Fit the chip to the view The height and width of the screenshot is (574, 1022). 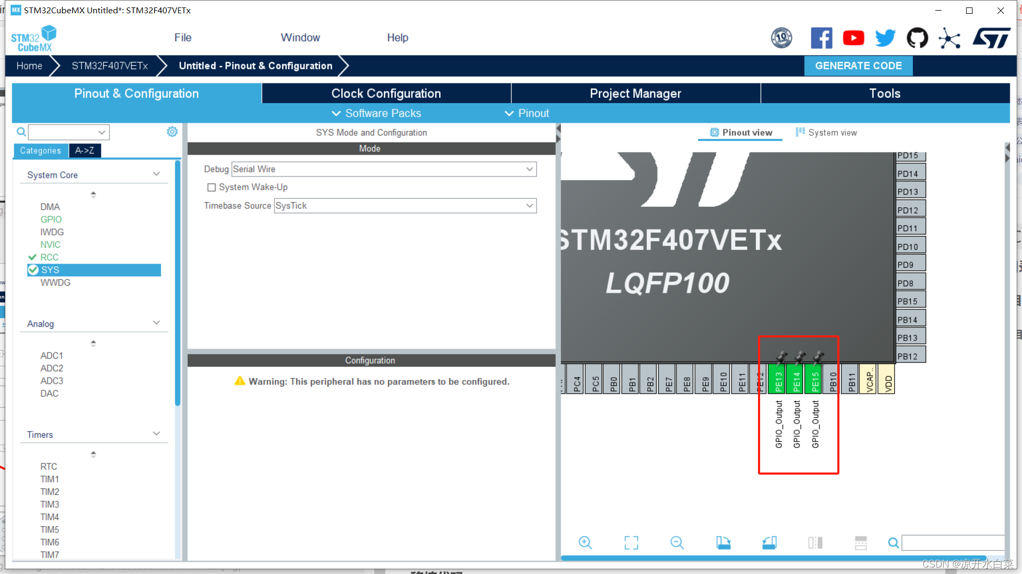pos(631,543)
